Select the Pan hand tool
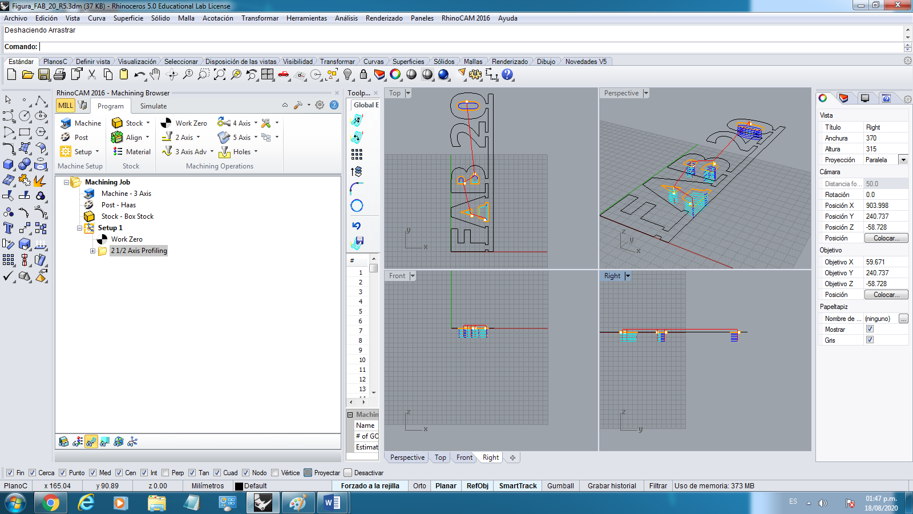Image resolution: width=913 pixels, height=514 pixels. [x=155, y=75]
